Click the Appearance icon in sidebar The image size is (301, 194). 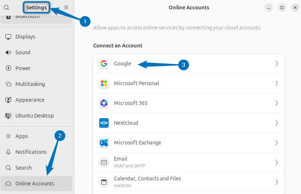coord(8,100)
